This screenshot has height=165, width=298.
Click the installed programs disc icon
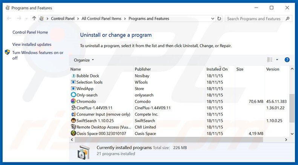tap(83, 152)
